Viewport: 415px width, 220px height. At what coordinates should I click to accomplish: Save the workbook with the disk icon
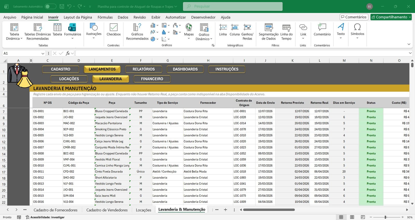click(62, 6)
